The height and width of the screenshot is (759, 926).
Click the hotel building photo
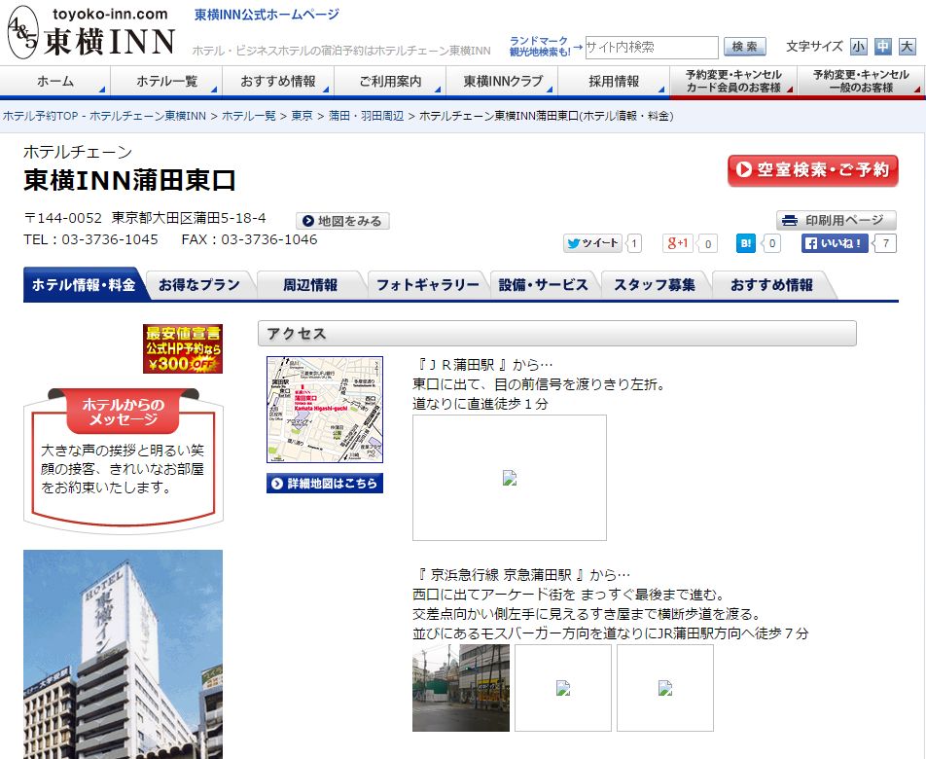point(123,655)
